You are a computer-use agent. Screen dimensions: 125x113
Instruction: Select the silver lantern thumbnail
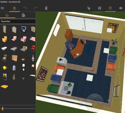pos(33,58)
